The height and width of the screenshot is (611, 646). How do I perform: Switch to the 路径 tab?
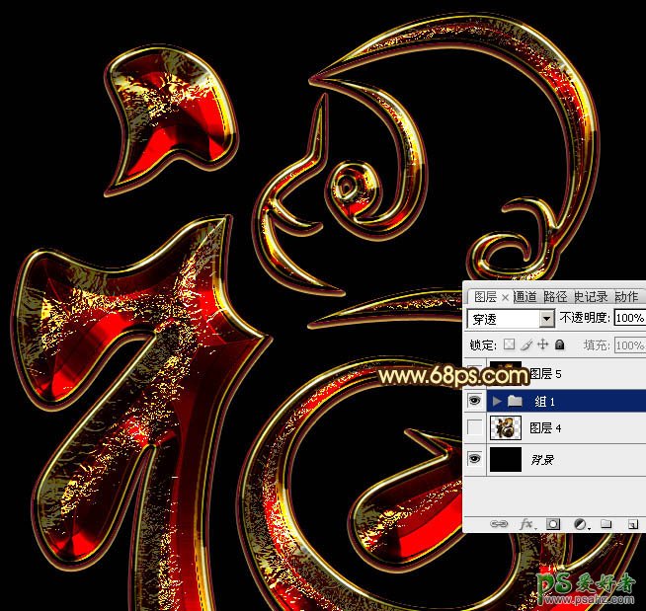[x=553, y=296]
